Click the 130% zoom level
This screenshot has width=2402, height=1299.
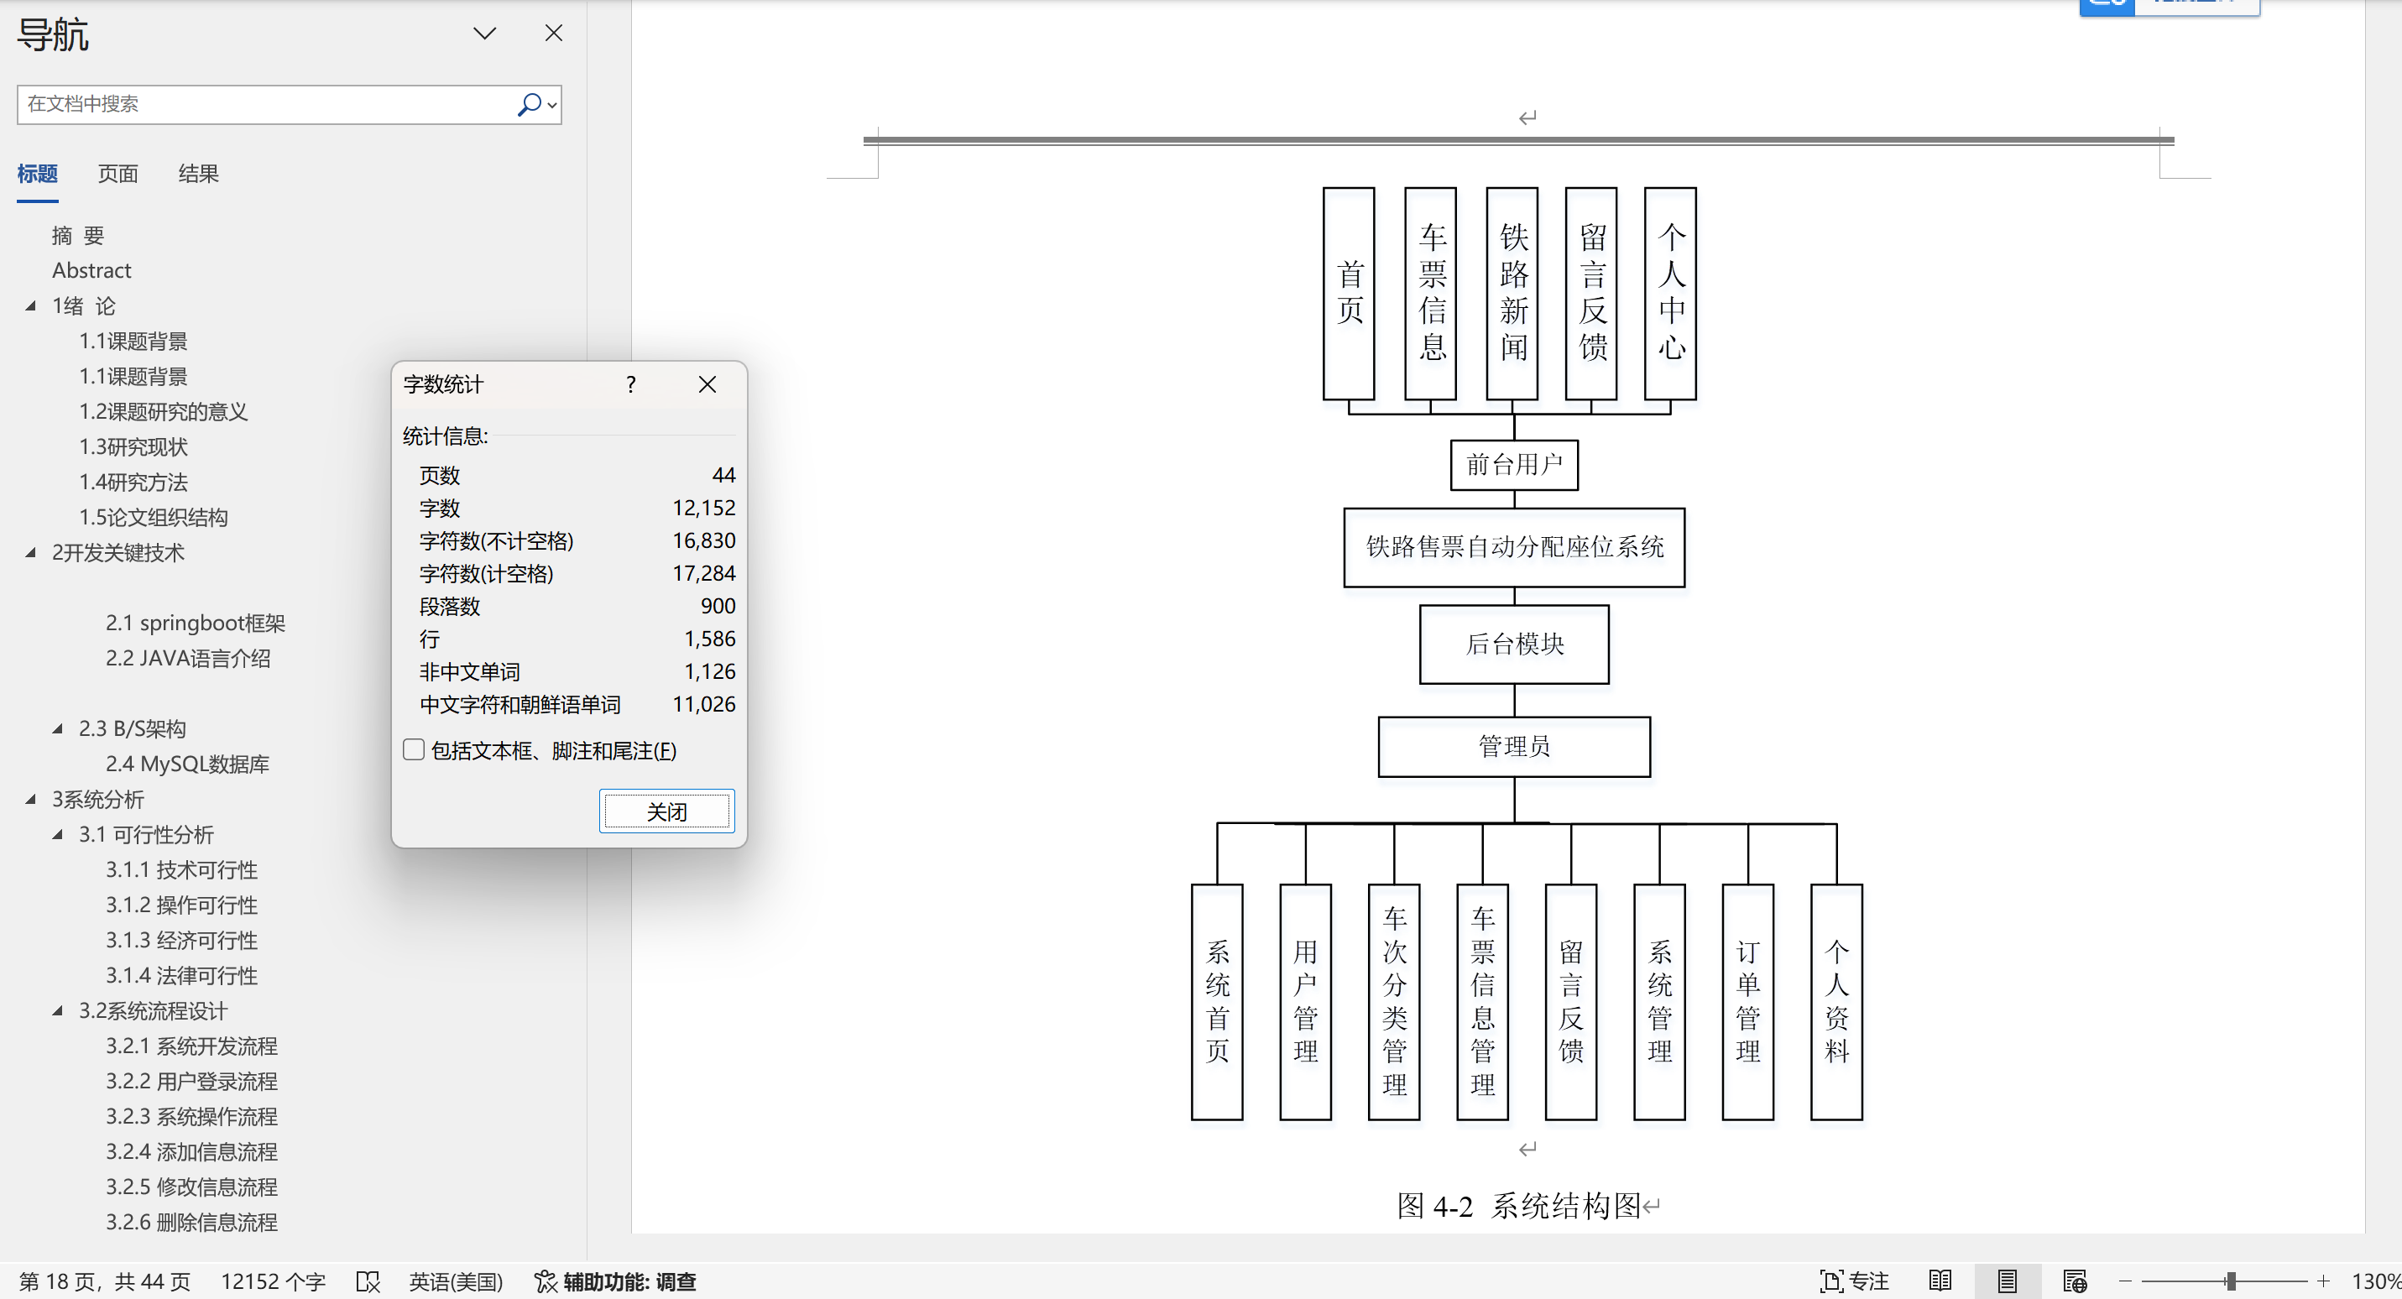coord(2374,1282)
